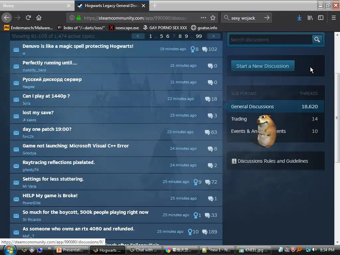Close the library tab
This screenshot has width=340, height=255.
click(68, 6)
